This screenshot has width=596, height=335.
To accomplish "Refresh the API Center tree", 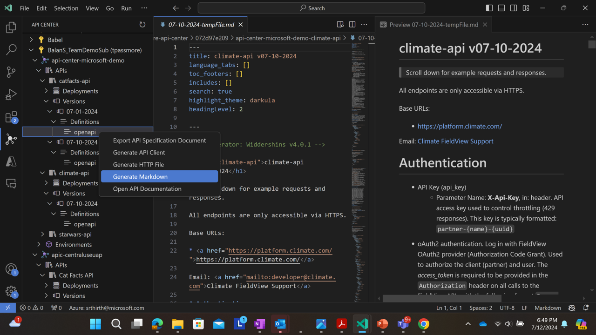I will click(142, 25).
